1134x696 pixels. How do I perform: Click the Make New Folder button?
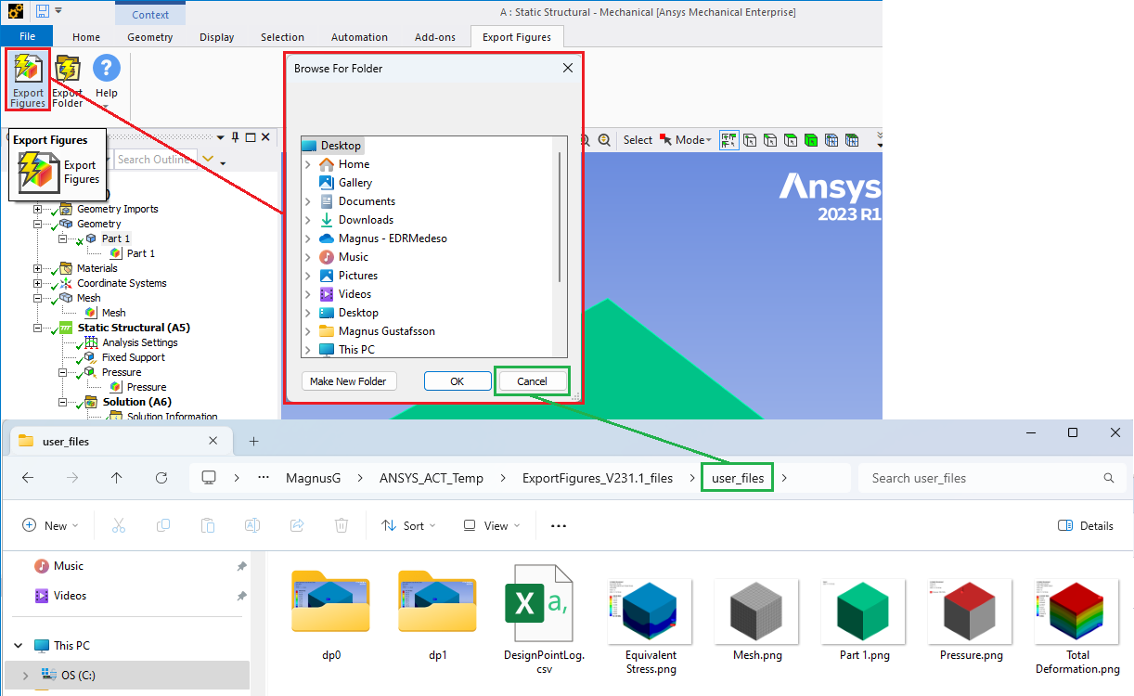(348, 381)
